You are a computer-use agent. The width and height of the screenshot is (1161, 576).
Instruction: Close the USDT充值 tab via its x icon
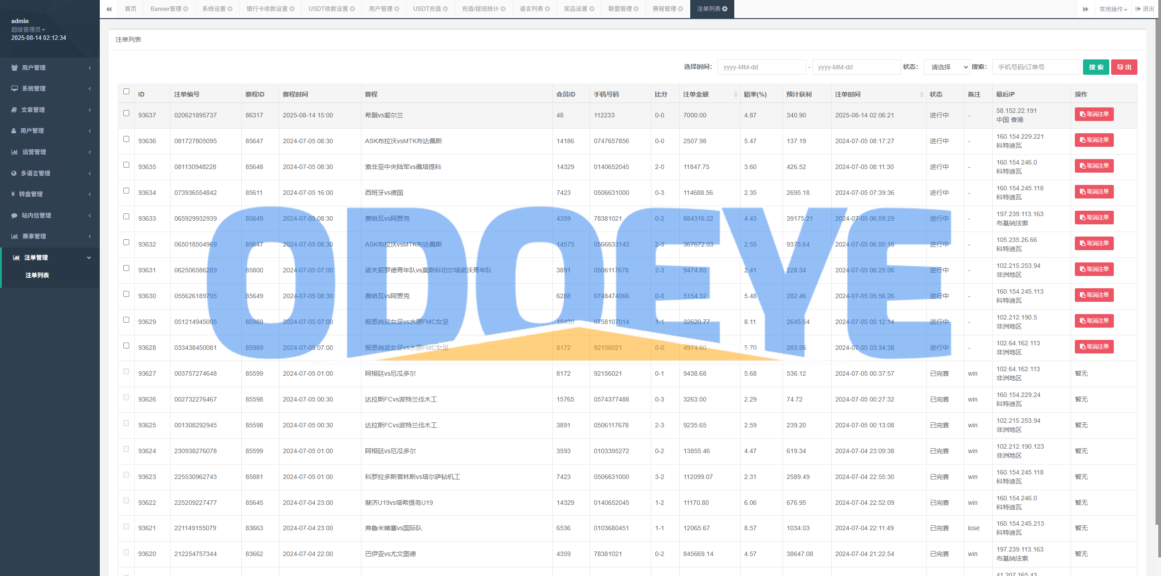click(445, 9)
